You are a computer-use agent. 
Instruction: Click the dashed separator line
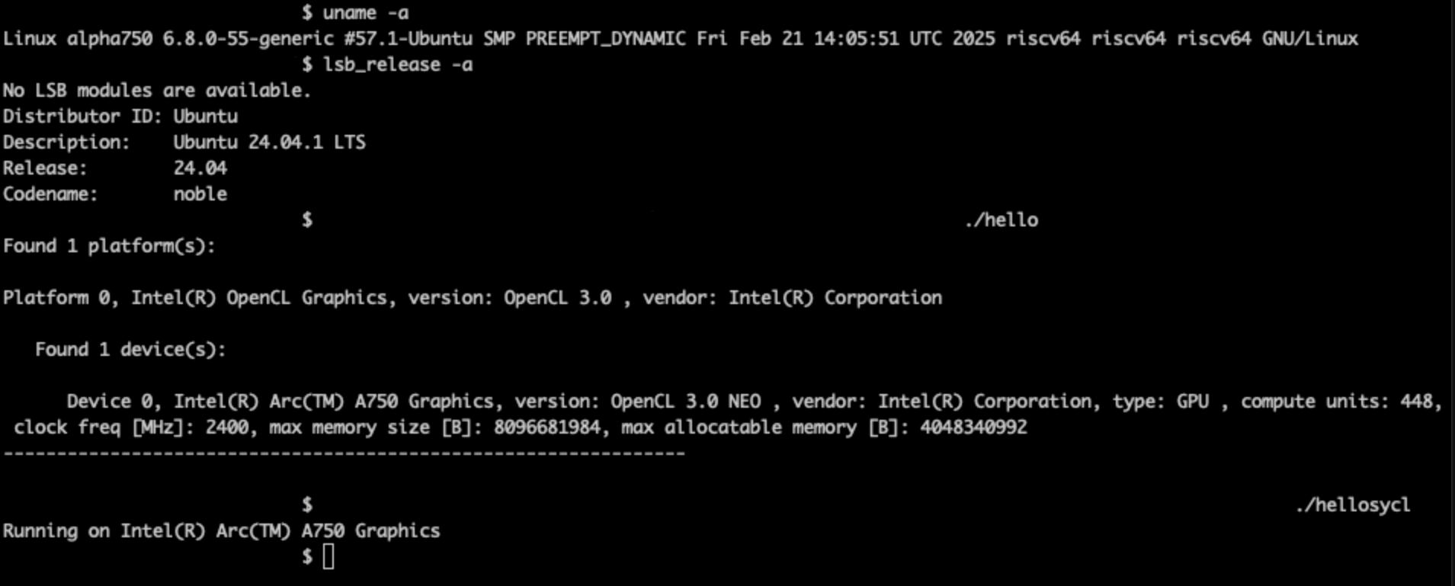tap(344, 453)
